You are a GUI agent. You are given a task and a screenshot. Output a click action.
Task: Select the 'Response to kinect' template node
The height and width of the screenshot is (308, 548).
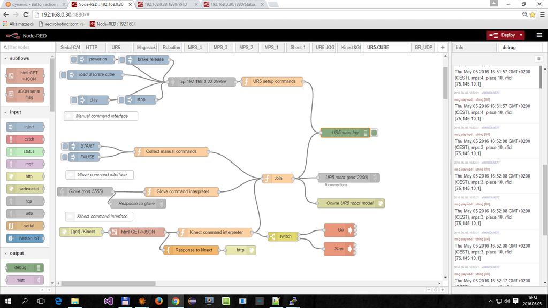coord(191,250)
